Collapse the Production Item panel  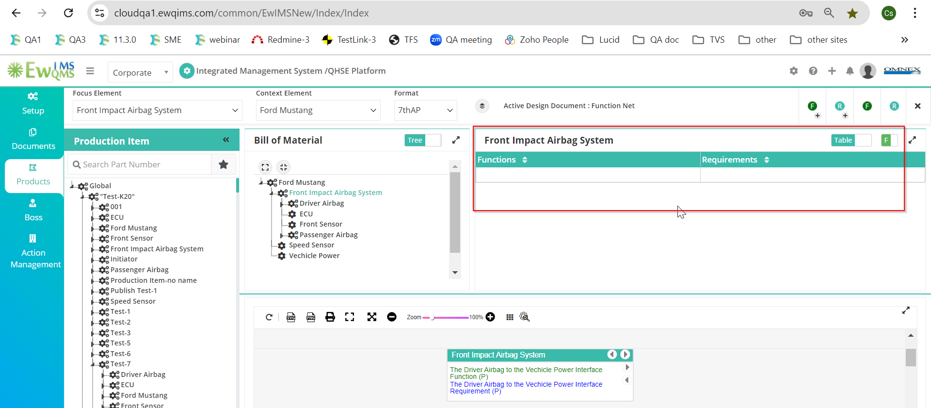(x=226, y=140)
